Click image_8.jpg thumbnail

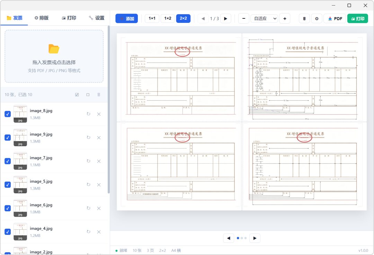[x=20, y=114]
